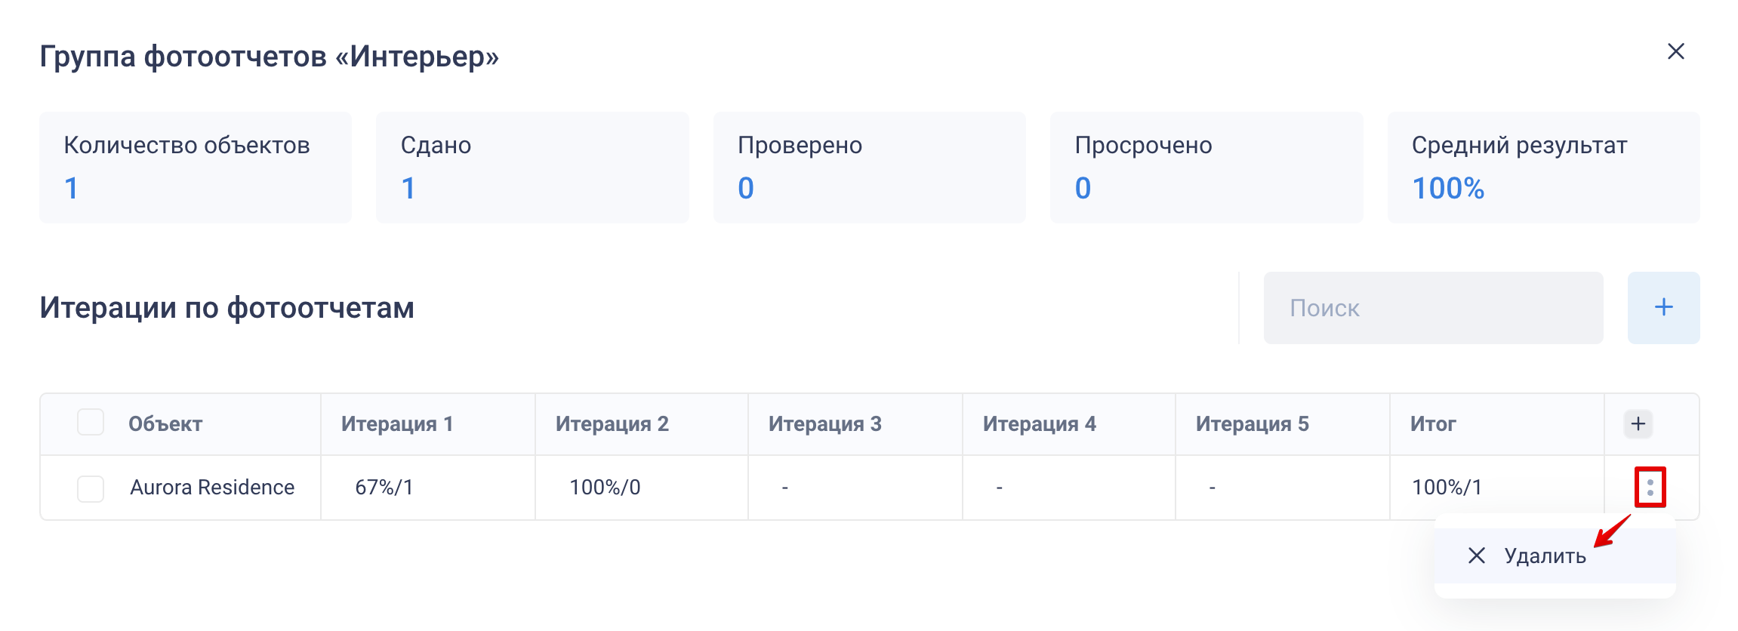
Task: Add column with table header plus icon
Action: [x=1638, y=423]
